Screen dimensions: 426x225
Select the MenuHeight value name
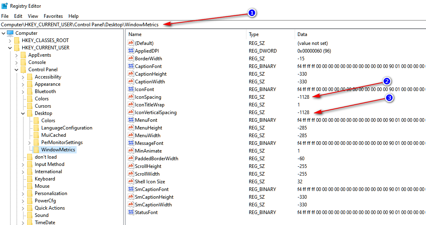click(x=149, y=128)
